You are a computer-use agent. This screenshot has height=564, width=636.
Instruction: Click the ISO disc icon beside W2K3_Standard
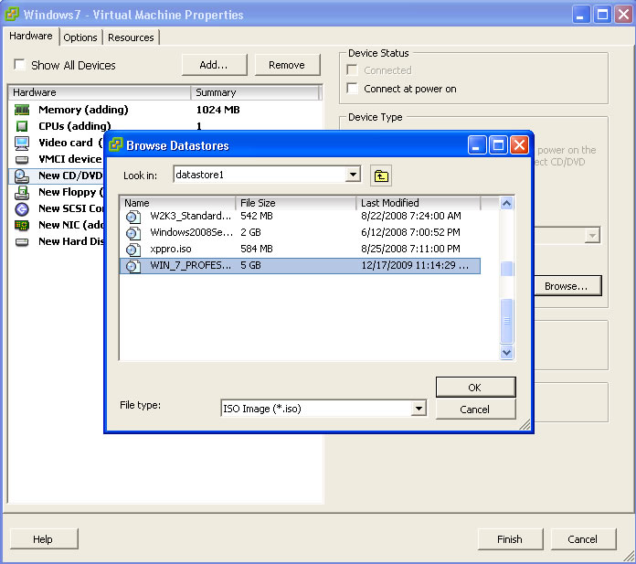point(133,217)
